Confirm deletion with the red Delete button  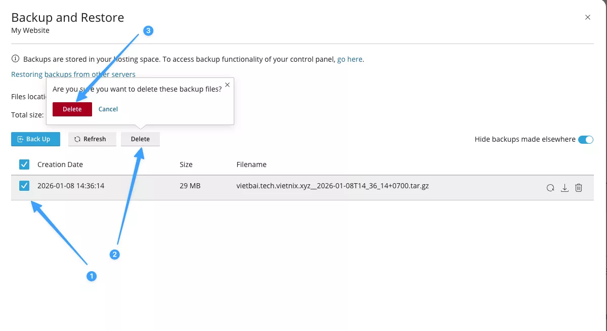pyautogui.click(x=72, y=109)
